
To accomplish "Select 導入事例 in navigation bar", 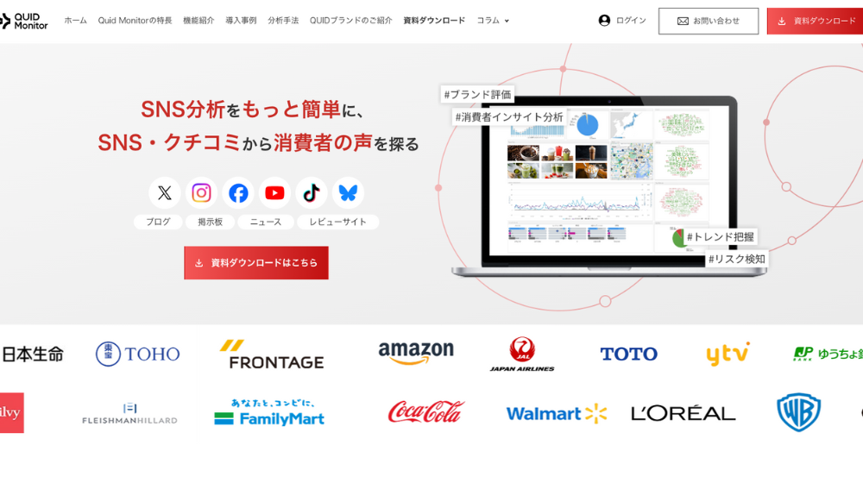I will tap(241, 21).
